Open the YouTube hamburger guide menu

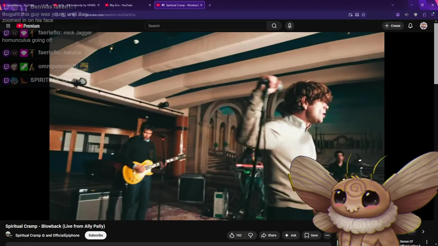(x=8, y=26)
